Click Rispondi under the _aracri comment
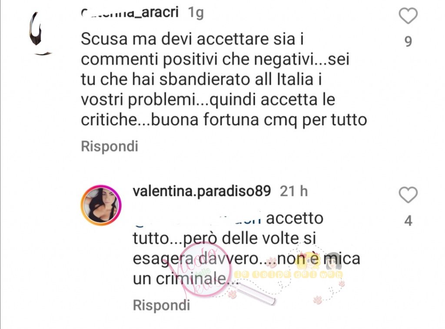The width and height of the screenshot is (445, 329). click(x=110, y=146)
